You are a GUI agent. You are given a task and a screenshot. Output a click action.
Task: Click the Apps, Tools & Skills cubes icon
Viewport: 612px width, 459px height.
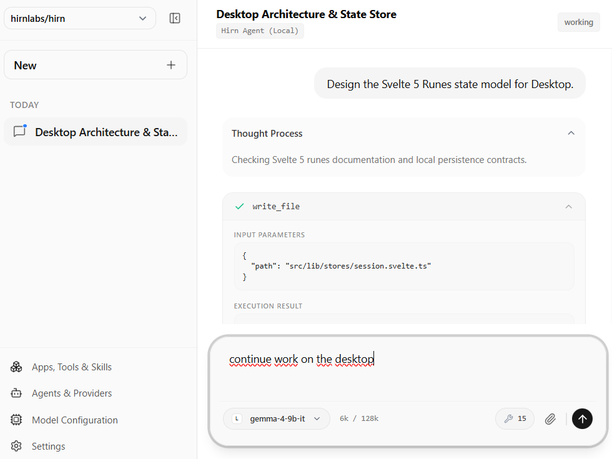pyautogui.click(x=16, y=367)
